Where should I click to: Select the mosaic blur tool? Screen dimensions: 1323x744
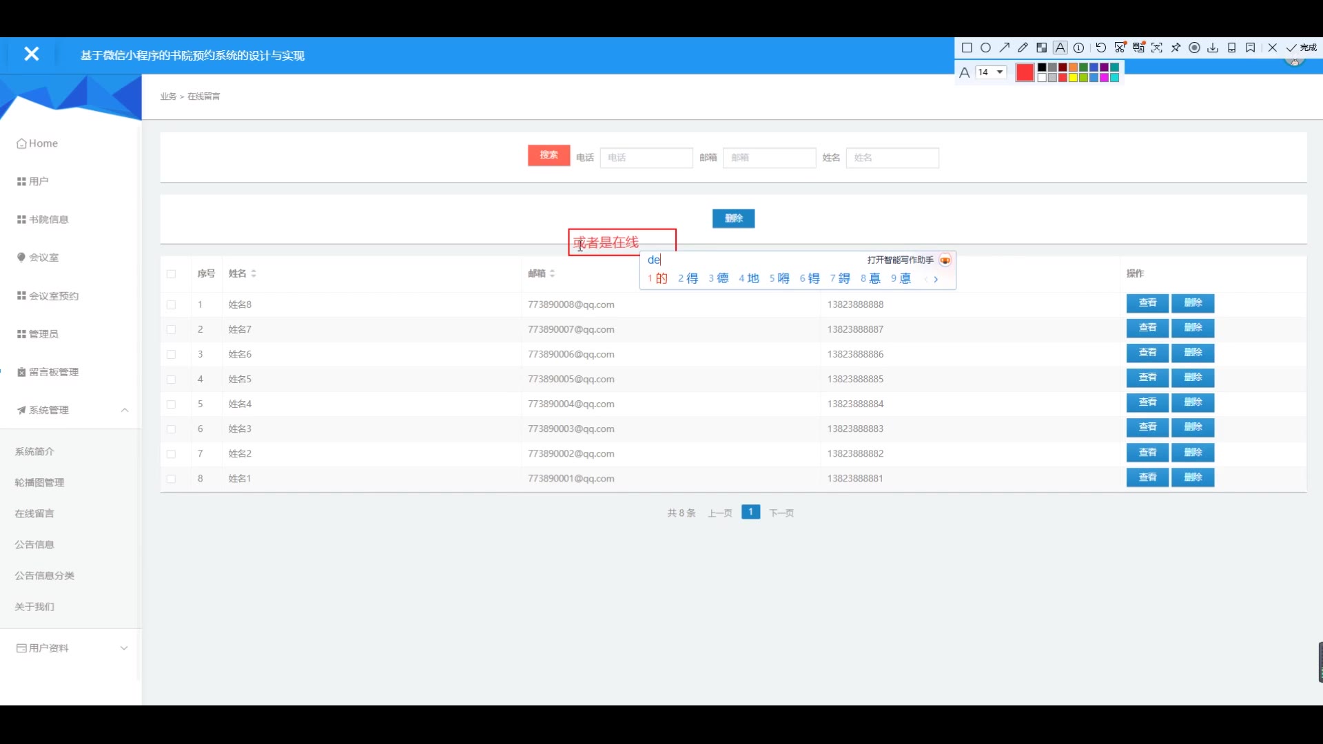1042,48
